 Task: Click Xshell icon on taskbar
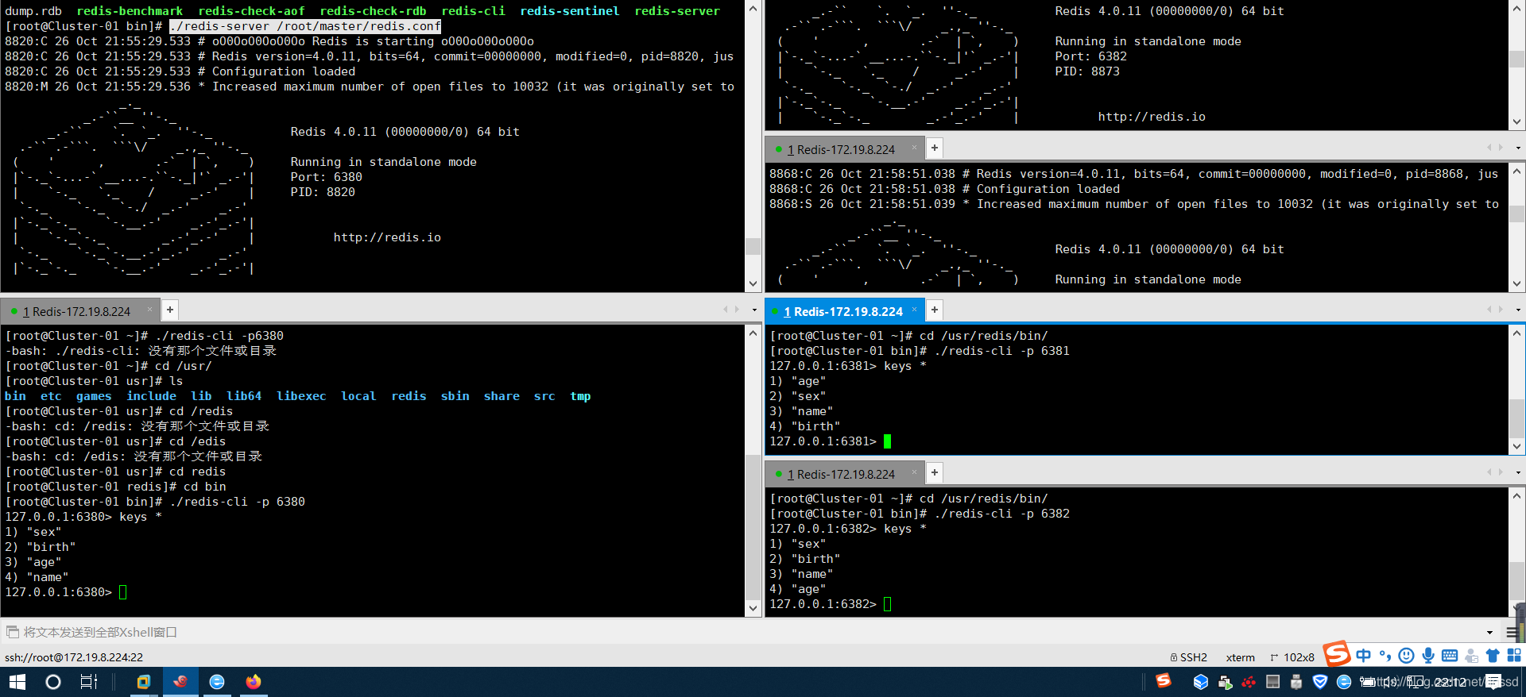[180, 682]
